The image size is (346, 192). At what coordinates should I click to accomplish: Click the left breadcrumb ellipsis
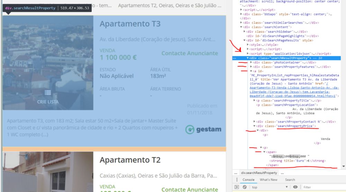coord(236,173)
